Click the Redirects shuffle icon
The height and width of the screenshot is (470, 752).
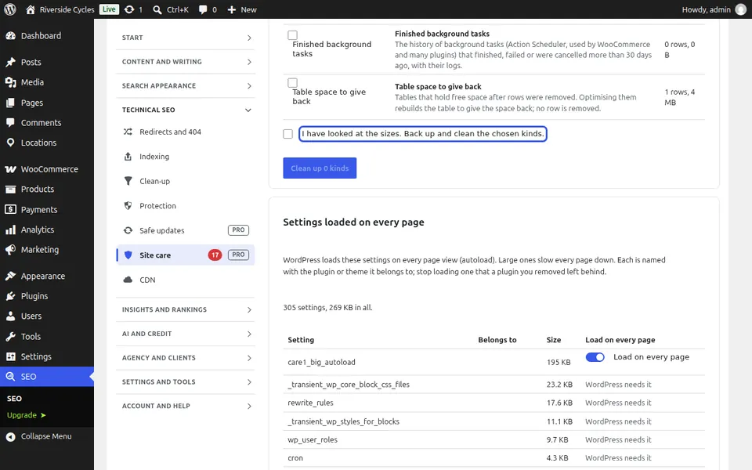point(128,132)
